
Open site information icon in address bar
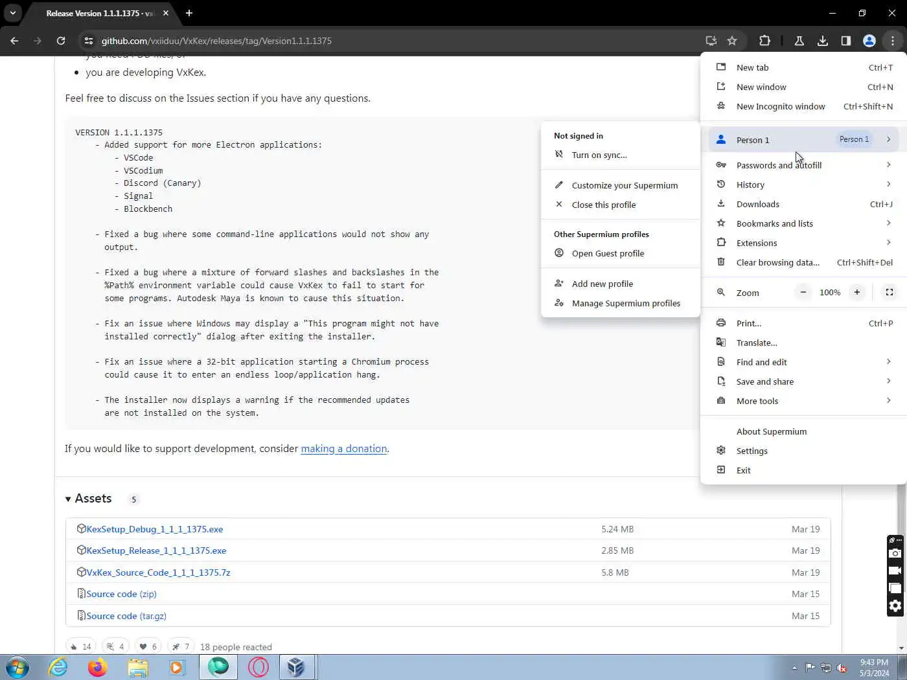click(89, 41)
